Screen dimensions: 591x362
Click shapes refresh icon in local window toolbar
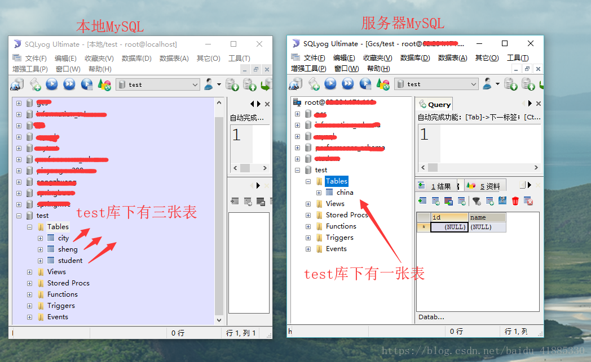pyautogui.click(x=104, y=84)
